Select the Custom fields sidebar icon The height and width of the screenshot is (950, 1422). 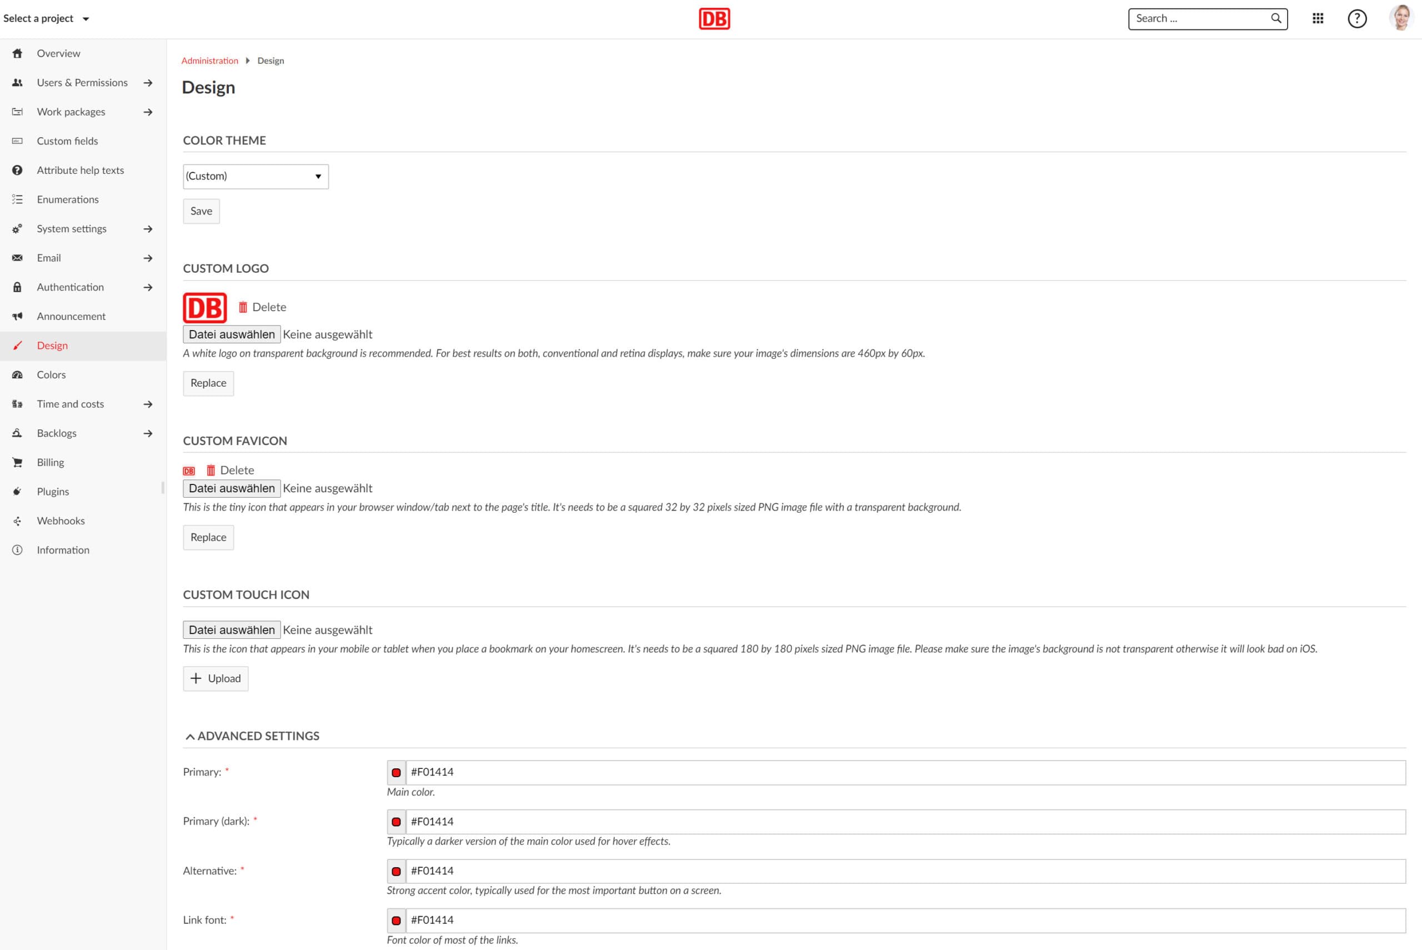17,141
